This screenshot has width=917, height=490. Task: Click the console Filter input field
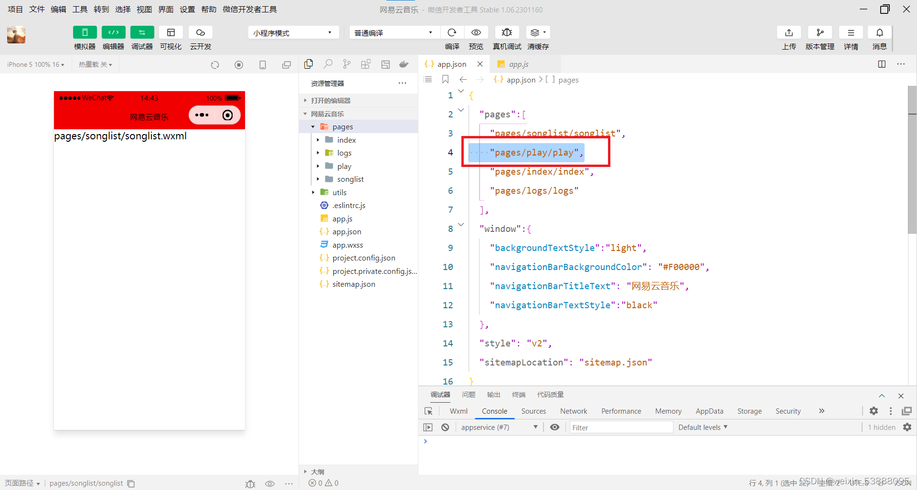pos(621,427)
